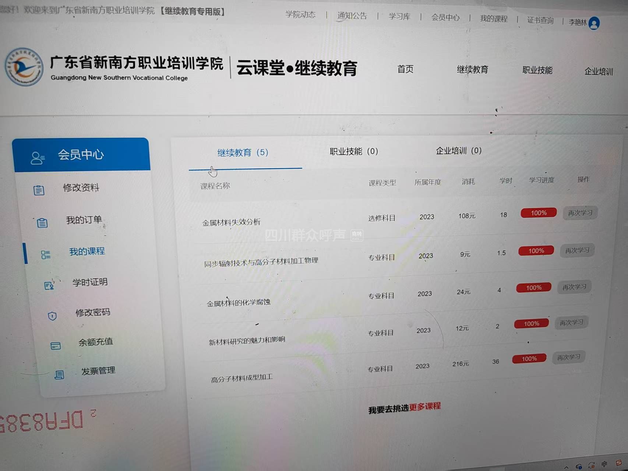This screenshot has width=628, height=471.
Task: Click the 修改资料 sidebar icon
Action: [39, 190]
